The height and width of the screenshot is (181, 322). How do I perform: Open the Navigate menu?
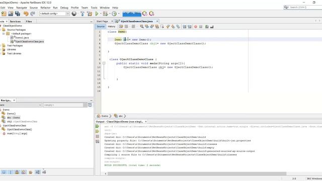pyautogui.click(x=21, y=8)
